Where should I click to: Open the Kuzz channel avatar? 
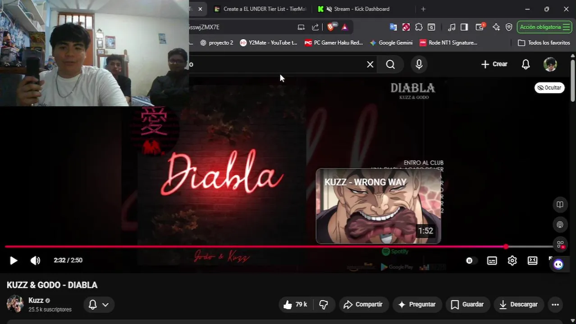click(x=15, y=304)
